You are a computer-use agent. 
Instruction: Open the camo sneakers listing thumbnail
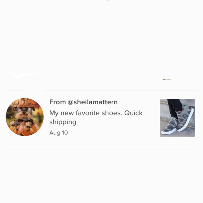(177, 118)
